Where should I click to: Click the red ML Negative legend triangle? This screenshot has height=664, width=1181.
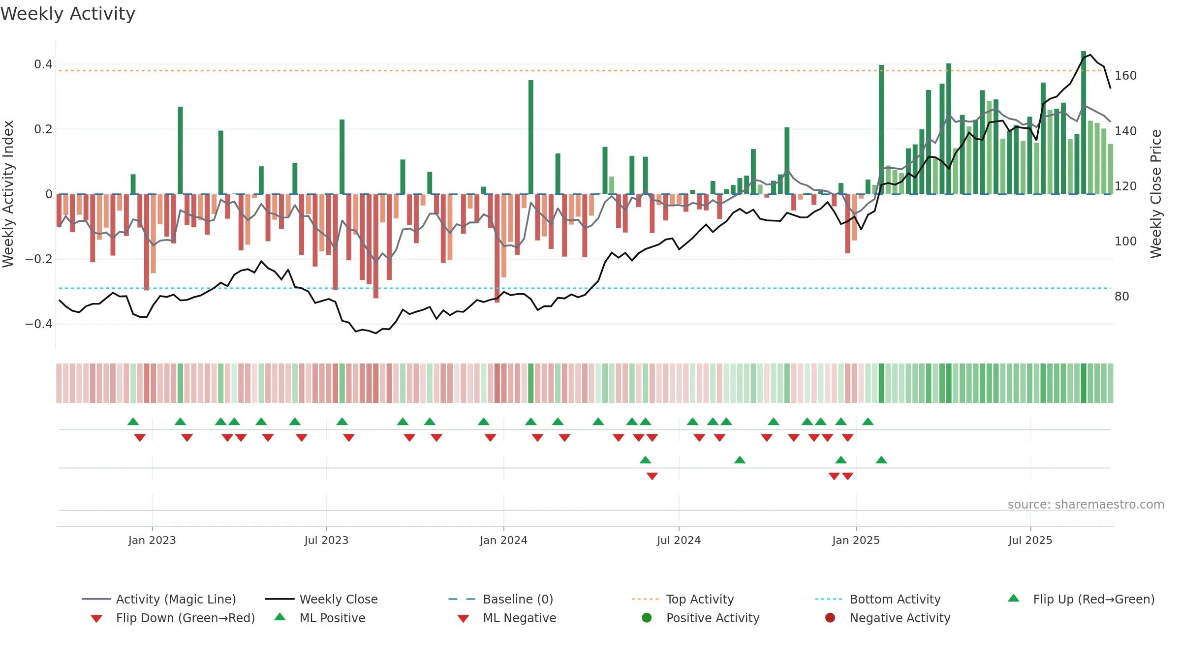click(463, 619)
